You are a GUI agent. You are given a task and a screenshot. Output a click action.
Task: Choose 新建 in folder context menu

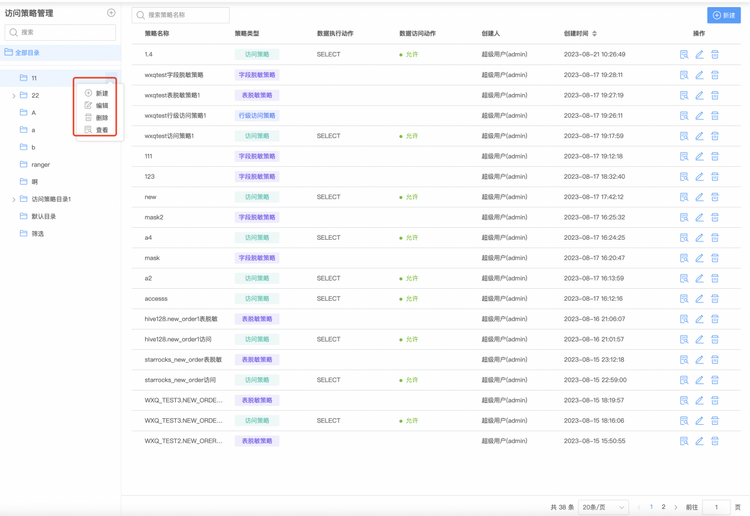(96, 93)
